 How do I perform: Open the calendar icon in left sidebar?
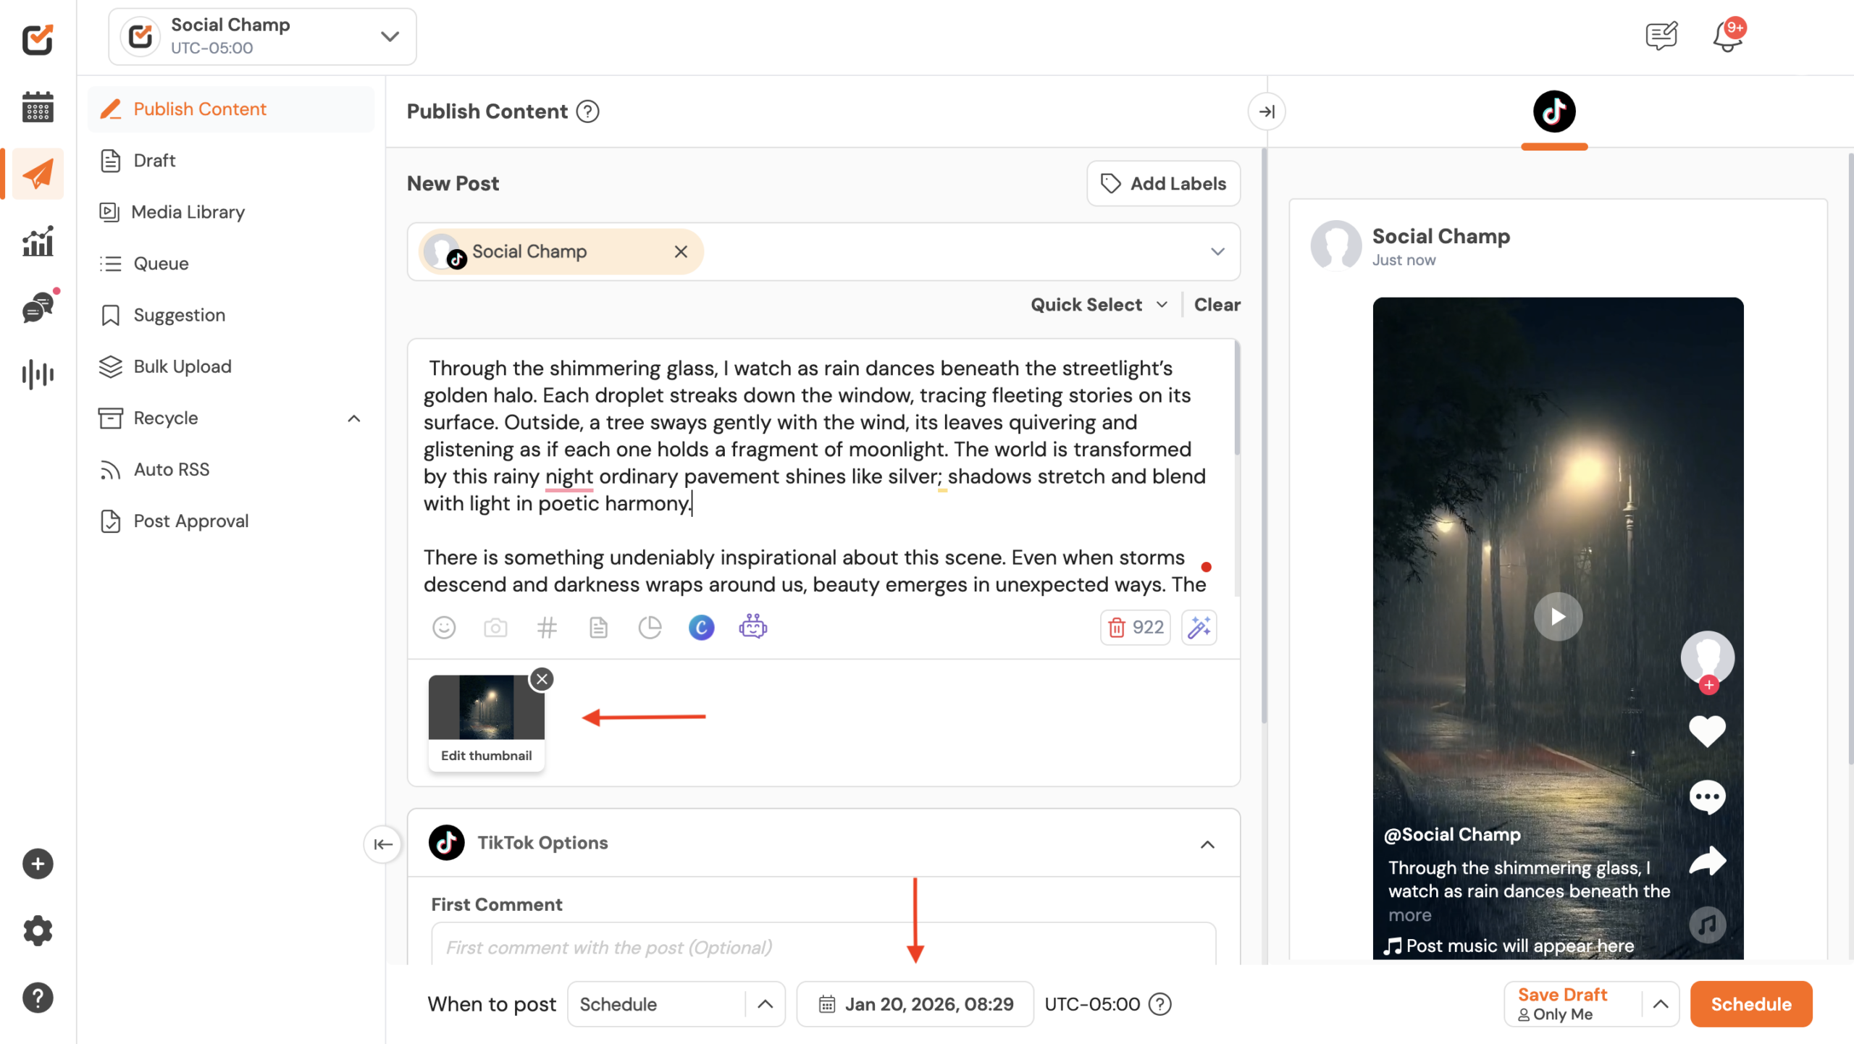pos(38,107)
